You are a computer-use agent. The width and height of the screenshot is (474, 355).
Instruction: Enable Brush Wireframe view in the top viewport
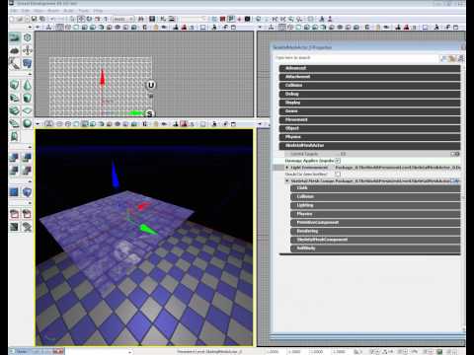pyautogui.click(x=60, y=28)
